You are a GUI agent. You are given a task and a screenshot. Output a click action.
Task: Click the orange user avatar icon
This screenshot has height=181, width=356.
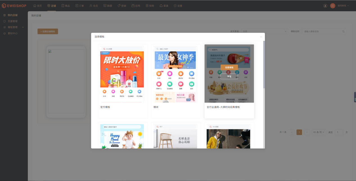[x=333, y=6]
